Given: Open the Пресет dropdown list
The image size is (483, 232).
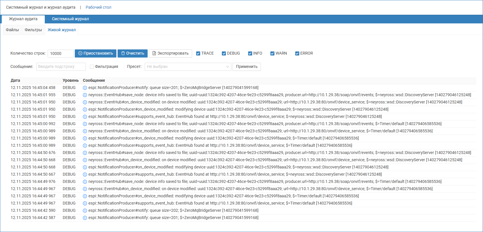Looking at the screenshot, I should [188, 67].
